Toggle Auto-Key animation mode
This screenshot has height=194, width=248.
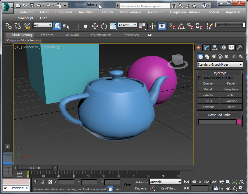(x=141, y=182)
